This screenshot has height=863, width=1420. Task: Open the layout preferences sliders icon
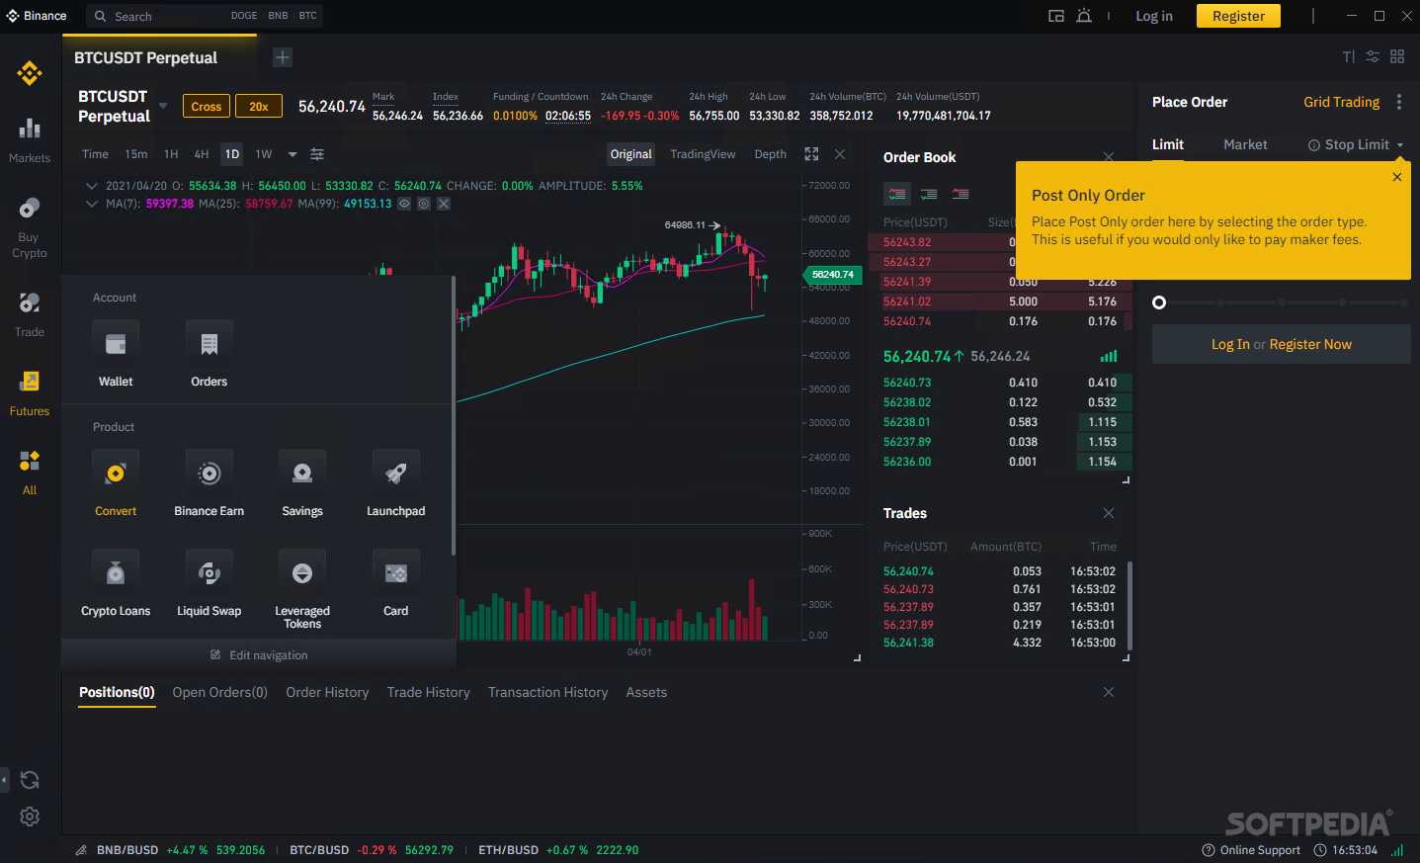1373,56
